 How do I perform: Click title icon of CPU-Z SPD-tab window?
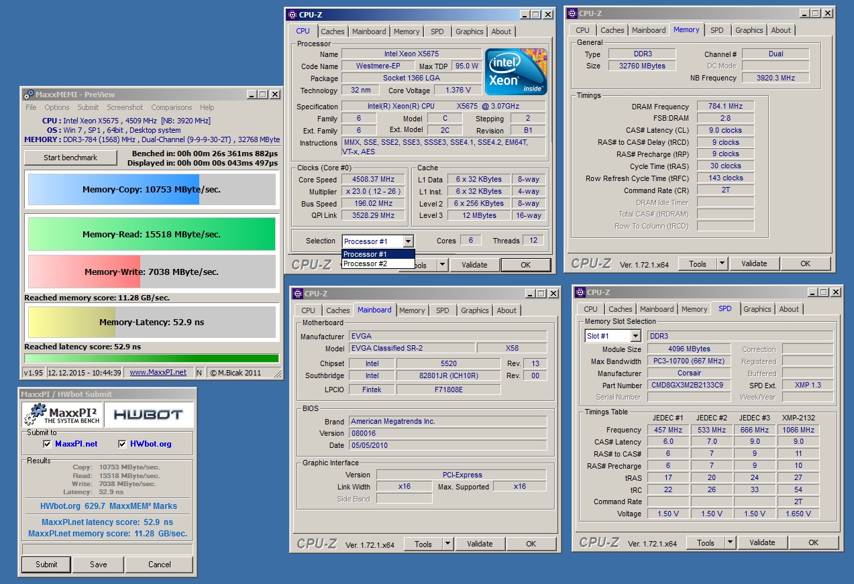(580, 292)
